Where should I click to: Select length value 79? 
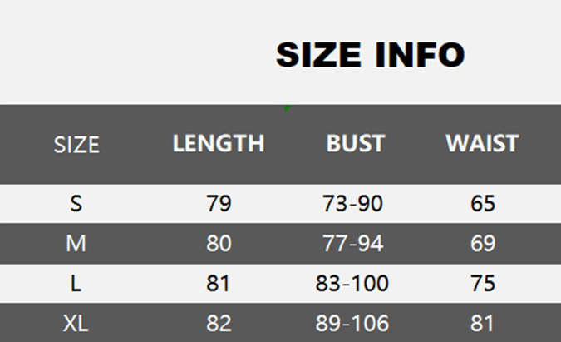(x=219, y=204)
